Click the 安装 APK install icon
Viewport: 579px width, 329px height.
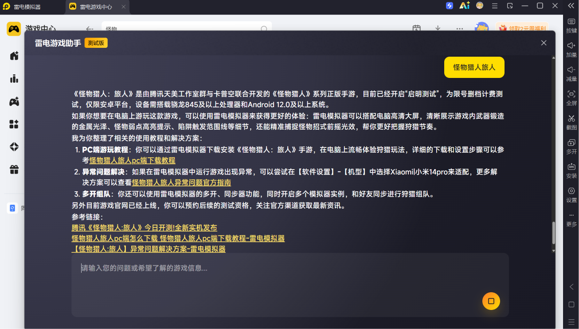(571, 171)
